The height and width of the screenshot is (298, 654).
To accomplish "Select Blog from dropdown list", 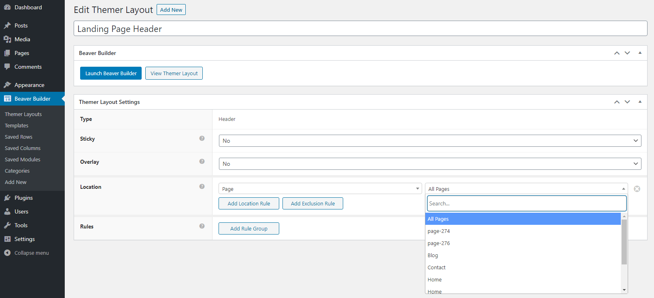I will pos(523,255).
